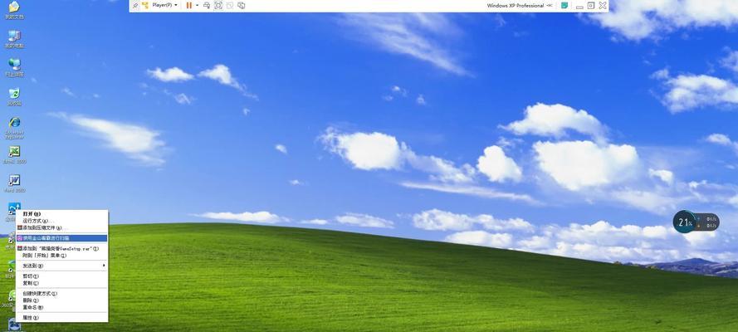
Task: Choose the highlighted antivirus scan menu entry
Action: click(61, 238)
